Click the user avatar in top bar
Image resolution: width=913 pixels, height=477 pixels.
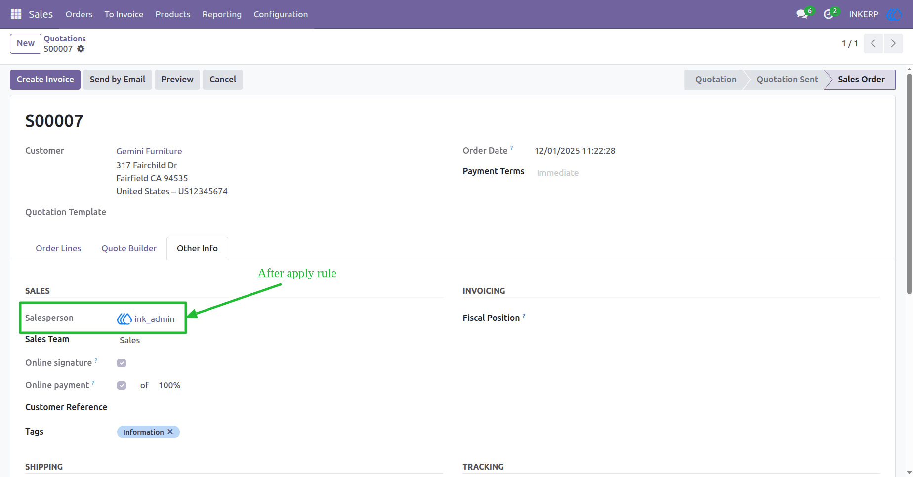(x=894, y=14)
